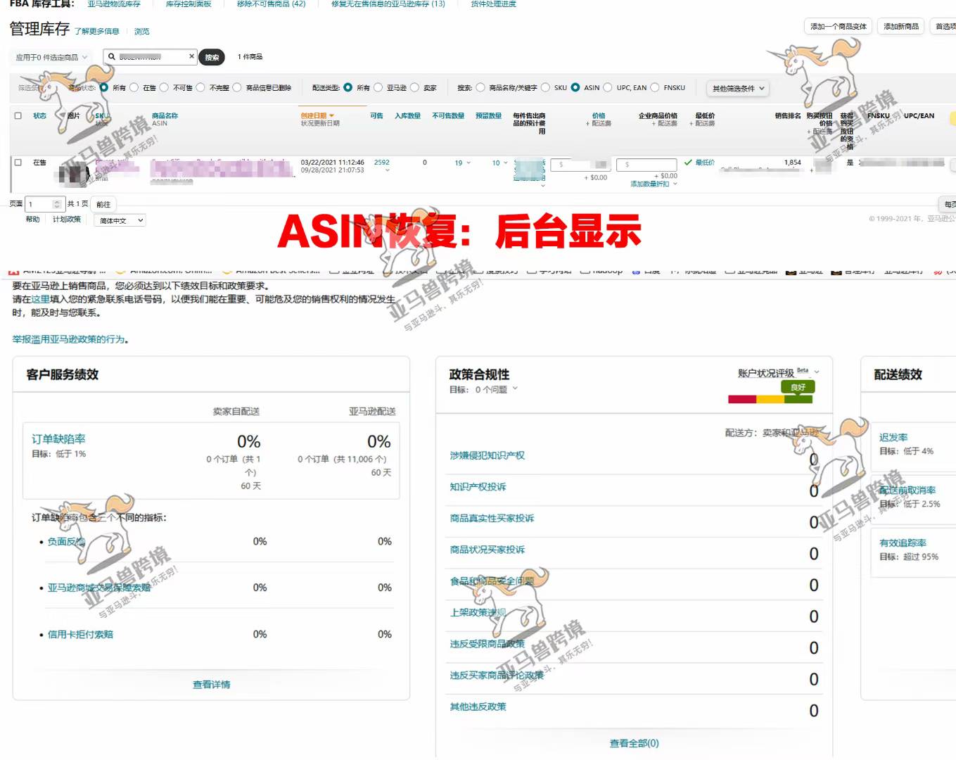Click the account health rating color bar

click(770, 399)
